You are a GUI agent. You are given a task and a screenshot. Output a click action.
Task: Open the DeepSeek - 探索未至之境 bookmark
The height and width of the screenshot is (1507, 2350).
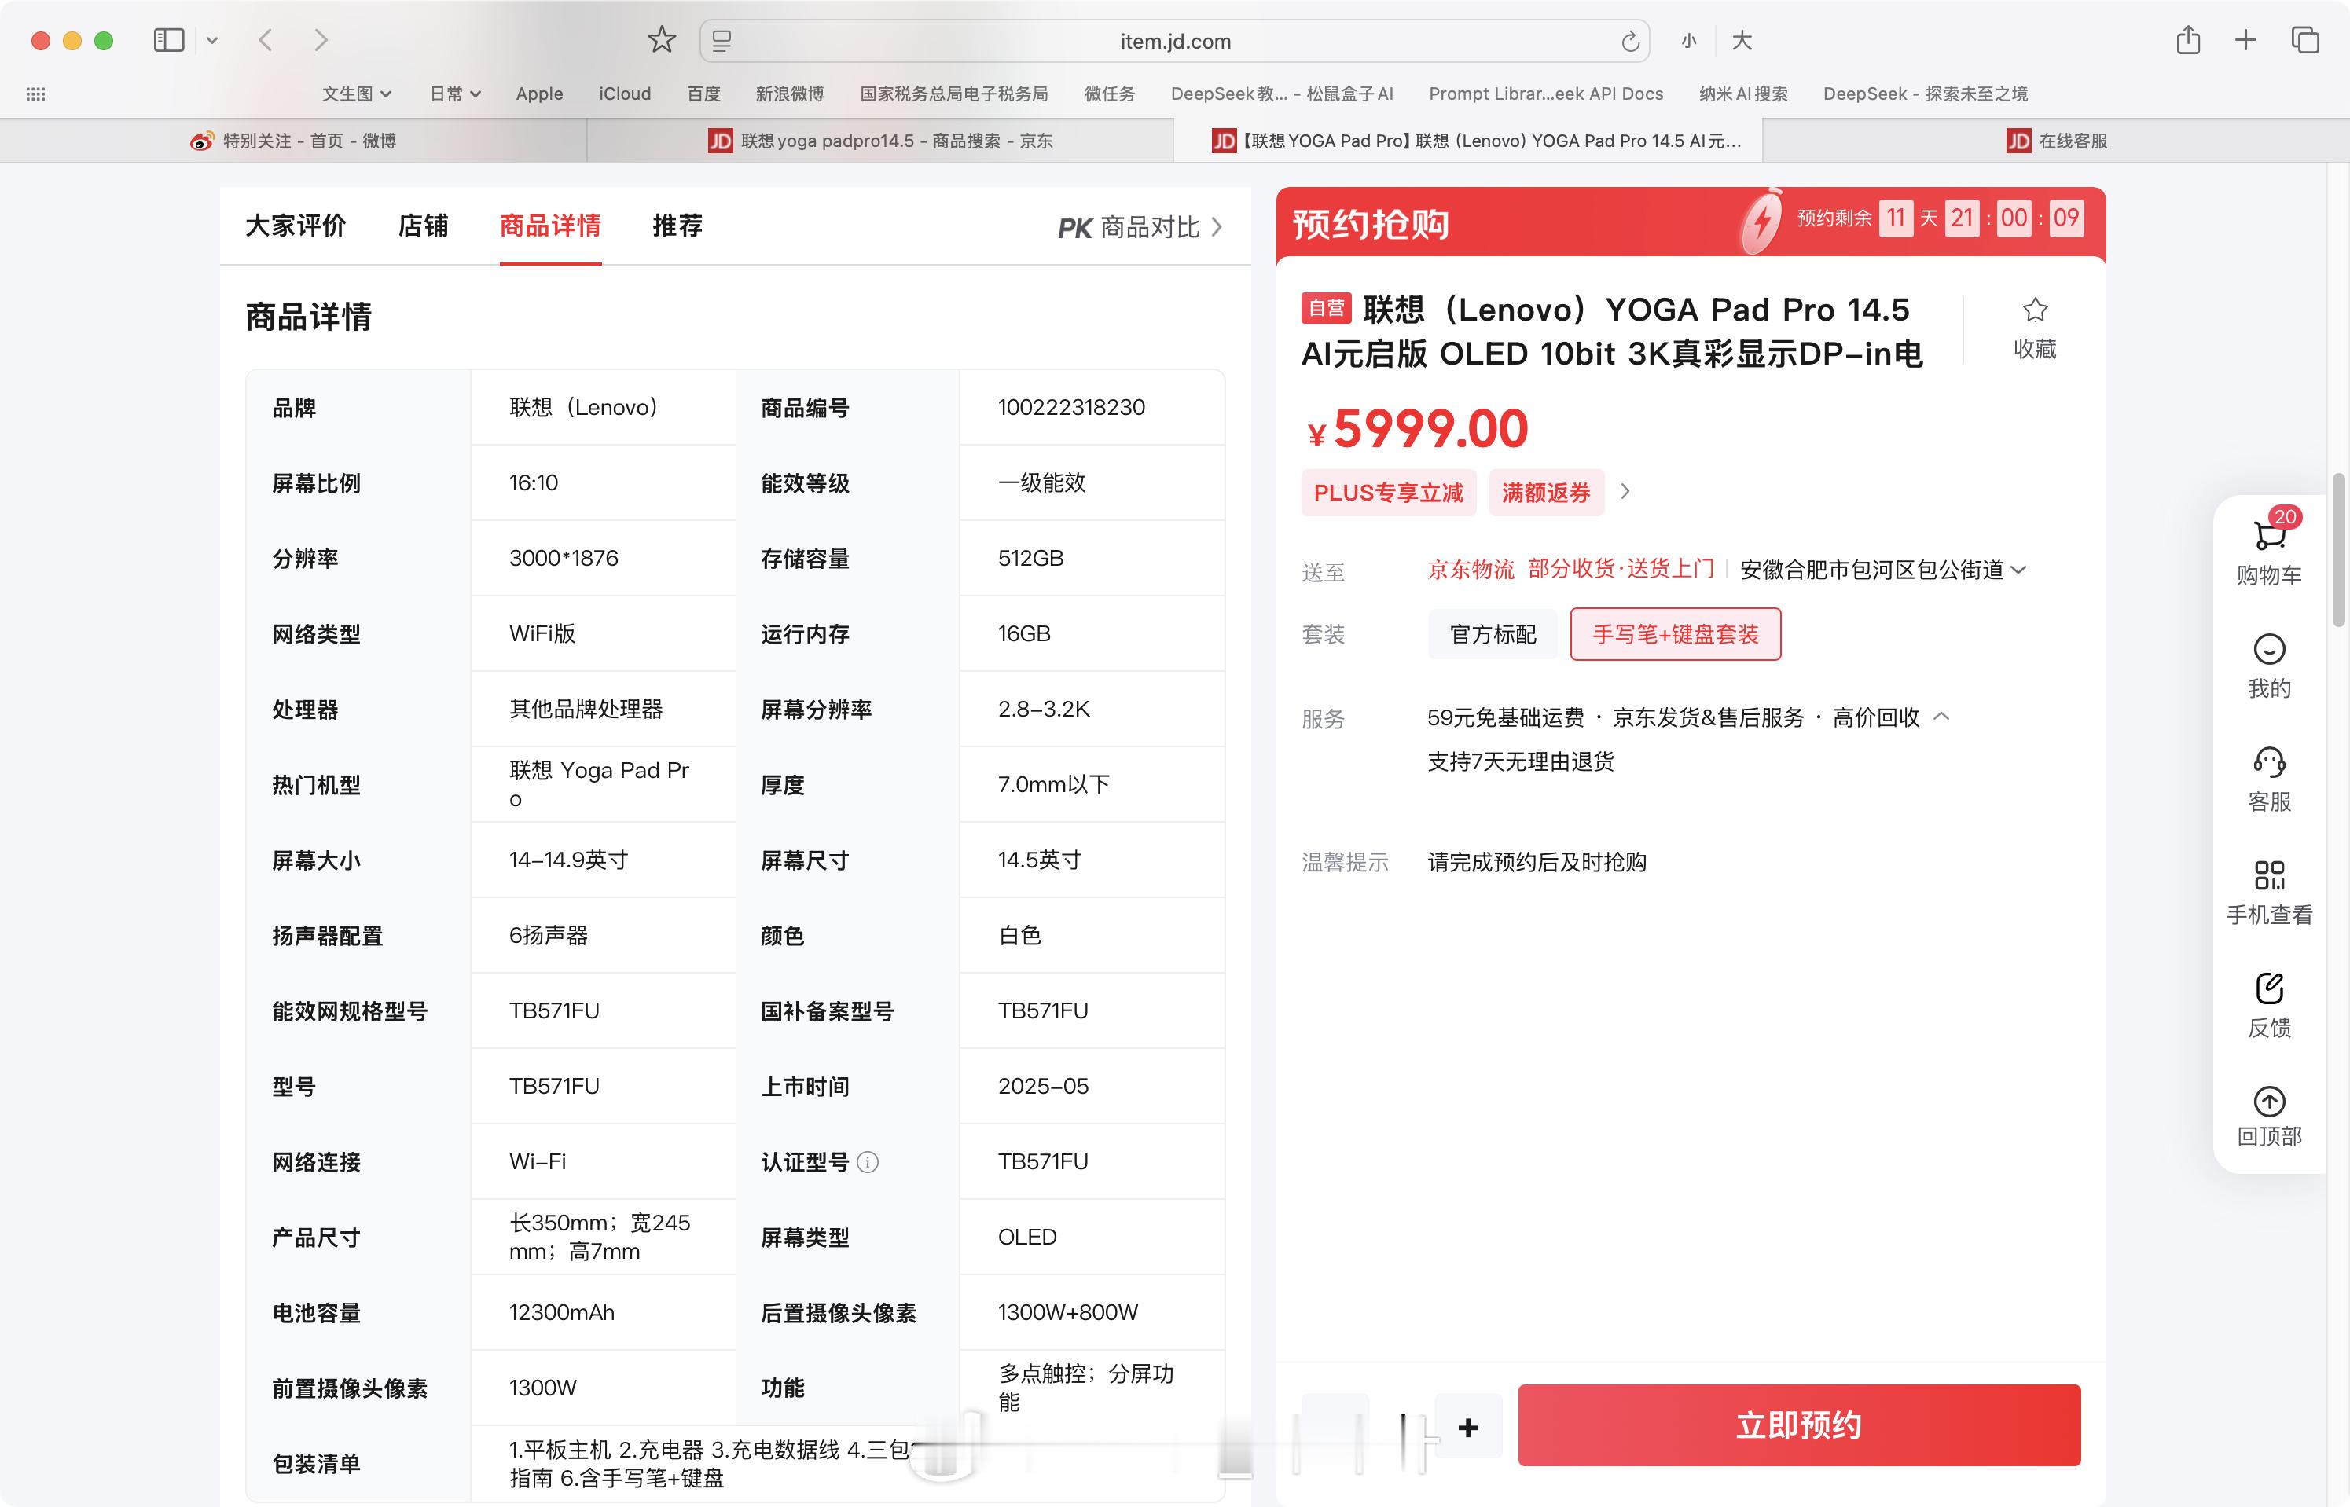click(1926, 94)
